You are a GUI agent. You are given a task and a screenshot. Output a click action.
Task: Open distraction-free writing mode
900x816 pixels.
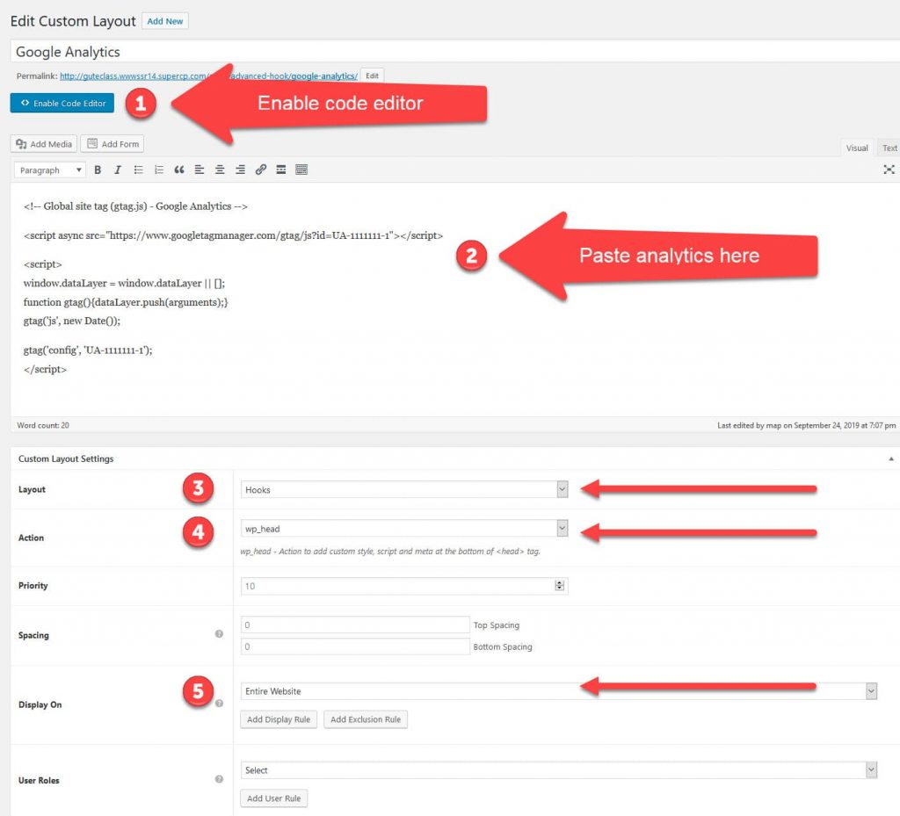889,170
